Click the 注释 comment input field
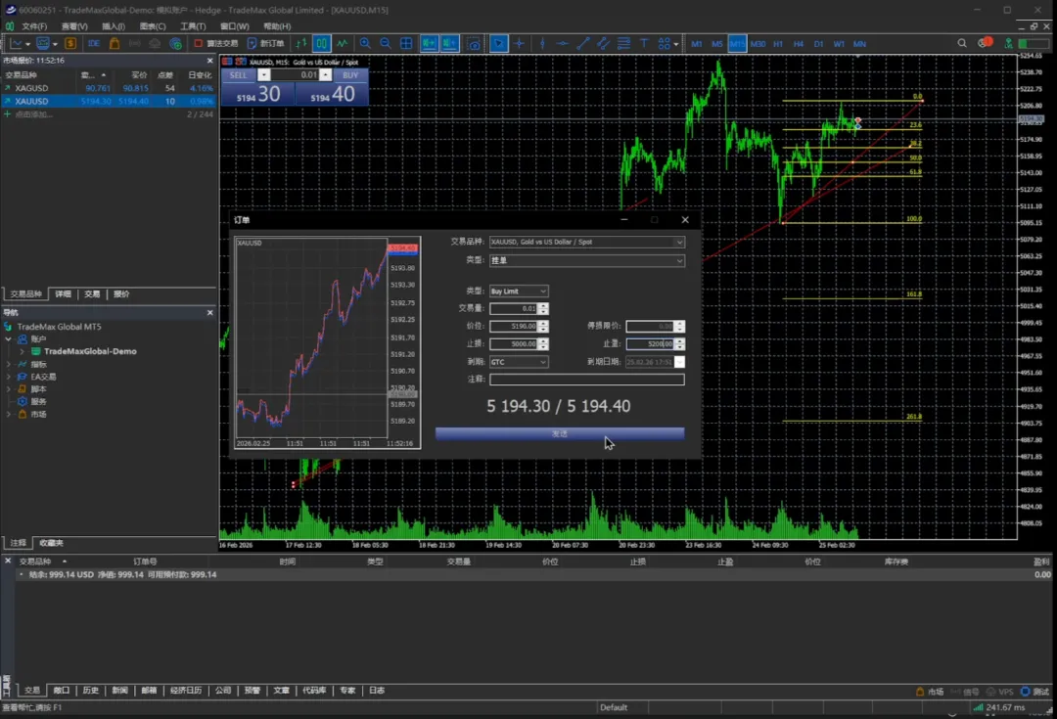1057x719 pixels. [586, 380]
